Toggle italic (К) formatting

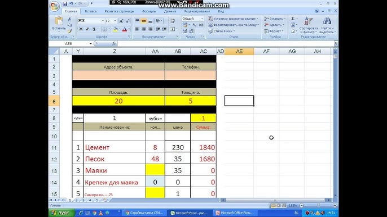87,29
